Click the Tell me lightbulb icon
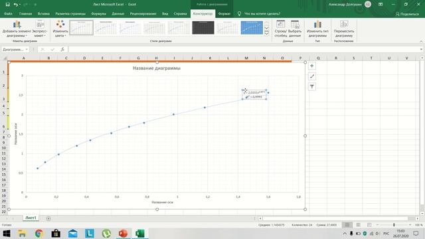Viewport: 425px width, 239px height. (239, 13)
